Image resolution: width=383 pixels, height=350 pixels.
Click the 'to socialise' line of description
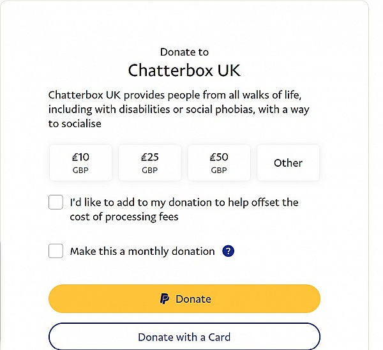(x=75, y=124)
